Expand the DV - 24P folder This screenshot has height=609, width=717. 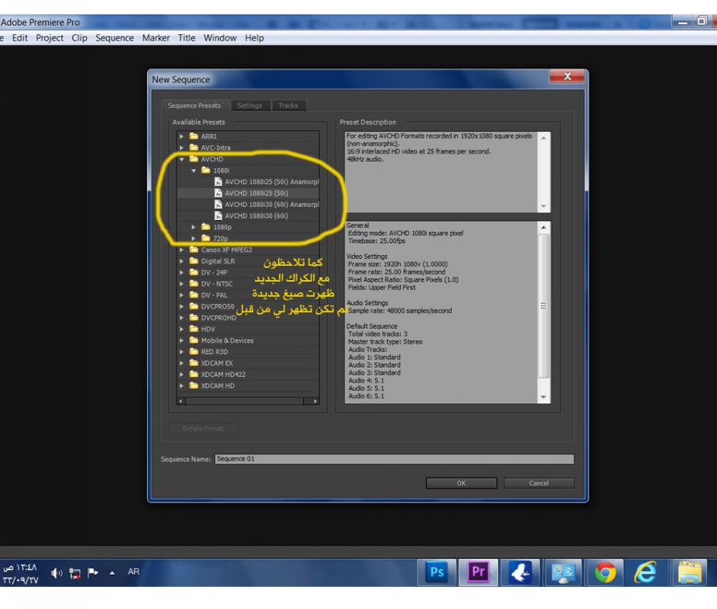pos(181,273)
